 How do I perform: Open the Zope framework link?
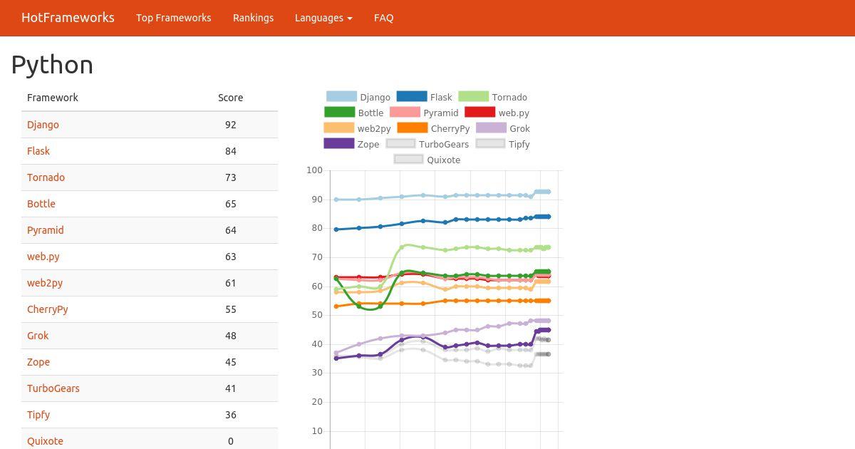(x=38, y=362)
